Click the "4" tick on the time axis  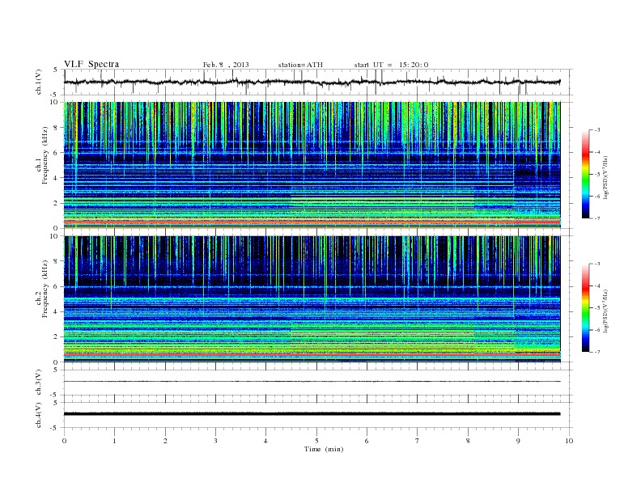[x=265, y=441]
